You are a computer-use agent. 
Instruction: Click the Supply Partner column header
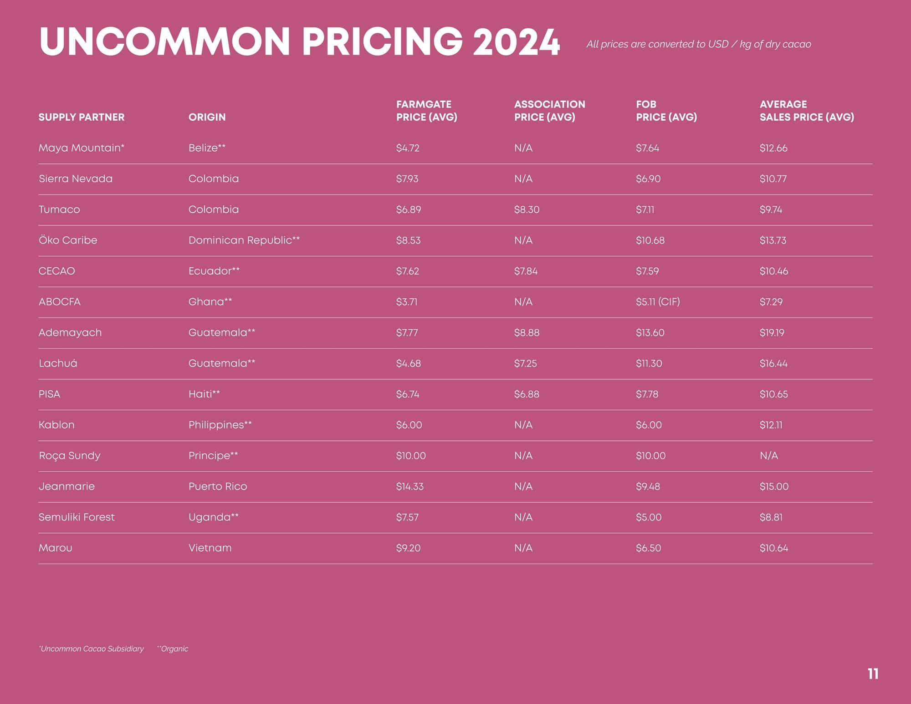coord(82,117)
